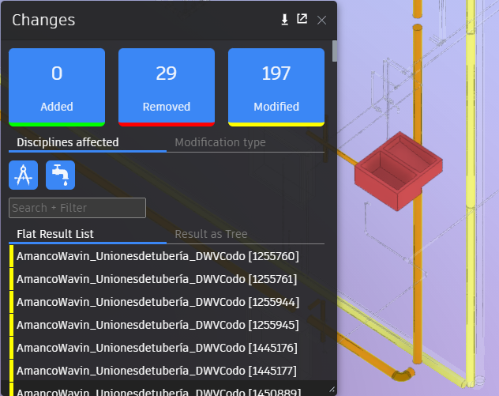Toggle the plumbing discipline faucet icon
This screenshot has height=396, width=499.
coord(61,175)
